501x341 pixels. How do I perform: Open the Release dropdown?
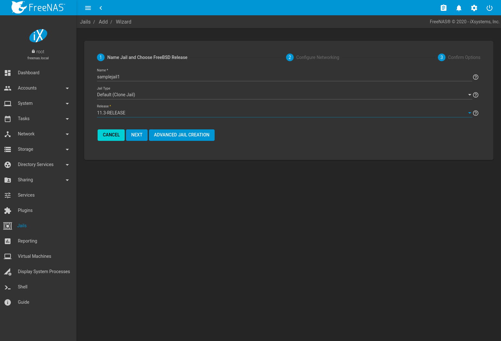(x=284, y=113)
